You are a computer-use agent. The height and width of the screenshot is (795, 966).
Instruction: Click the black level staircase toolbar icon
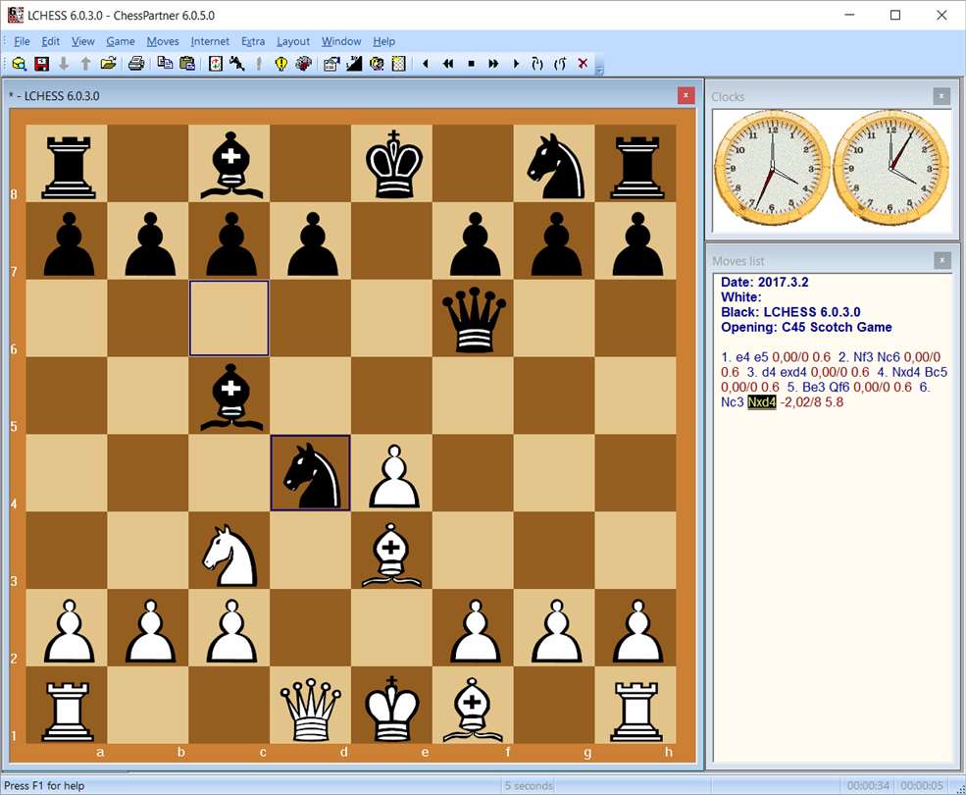coord(354,64)
